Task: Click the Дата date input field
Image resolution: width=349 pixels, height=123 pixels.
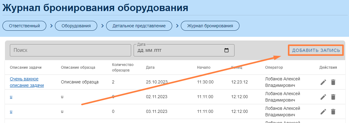Action: [x=184, y=50]
